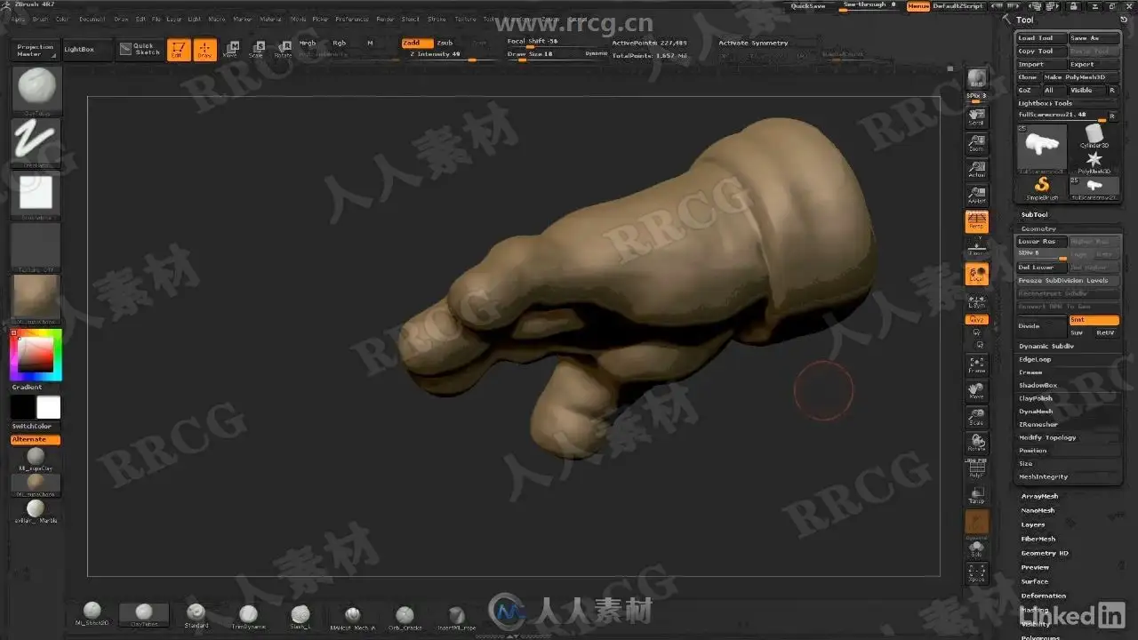Select the Rotate transform icon in top shelf
Screen dimensions: 1138x640
(283, 50)
